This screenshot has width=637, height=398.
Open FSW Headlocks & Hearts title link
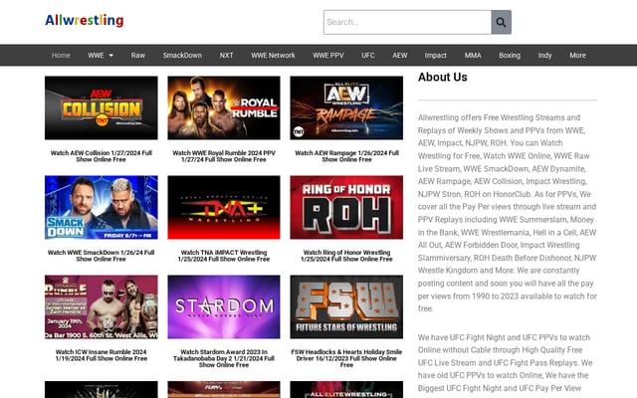coord(346,358)
